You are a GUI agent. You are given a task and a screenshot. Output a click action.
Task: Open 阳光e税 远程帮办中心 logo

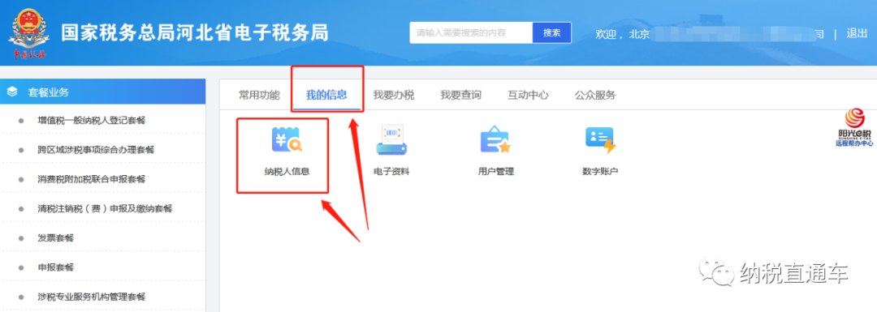pos(854,127)
